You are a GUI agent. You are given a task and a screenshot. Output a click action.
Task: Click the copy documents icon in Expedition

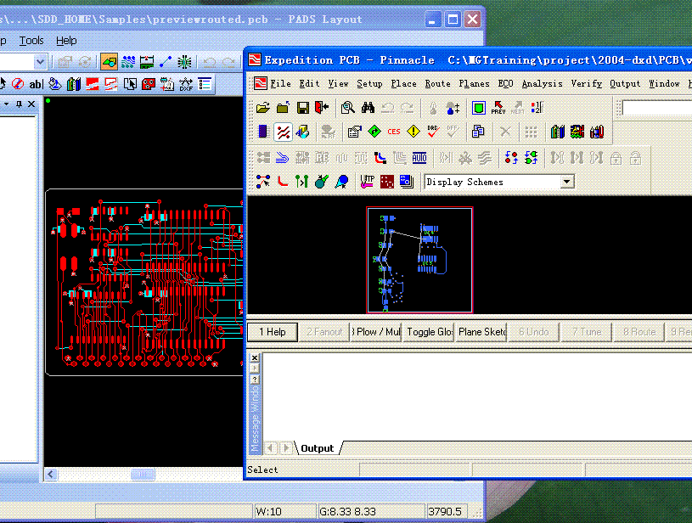(x=478, y=132)
